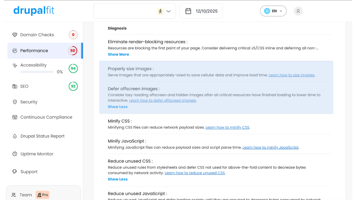This screenshot has width=356, height=200.
Task: Open the SEO sidebar item
Action: (24, 86)
